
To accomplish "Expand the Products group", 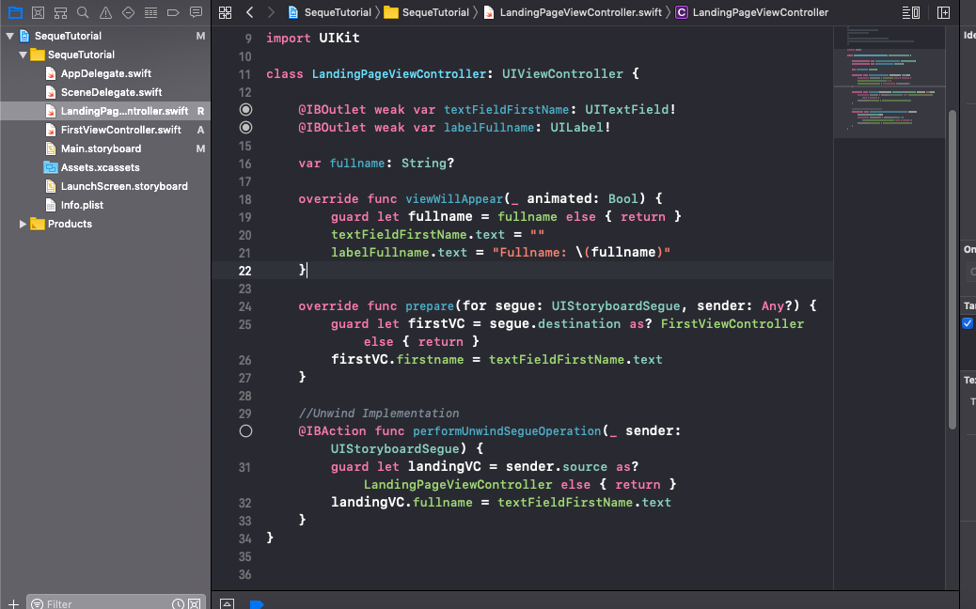I will pos(23,224).
